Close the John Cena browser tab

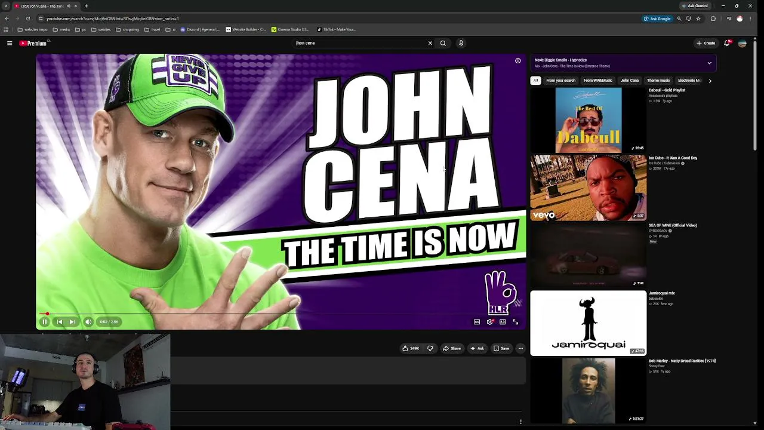76,6
